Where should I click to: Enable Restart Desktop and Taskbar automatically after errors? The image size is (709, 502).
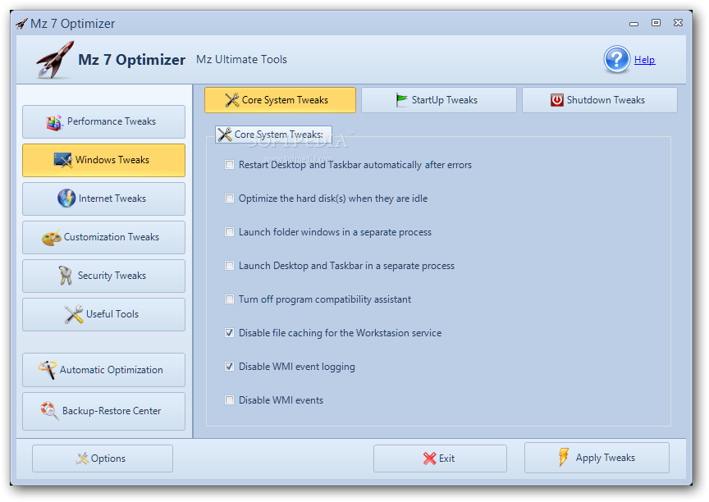click(x=230, y=165)
